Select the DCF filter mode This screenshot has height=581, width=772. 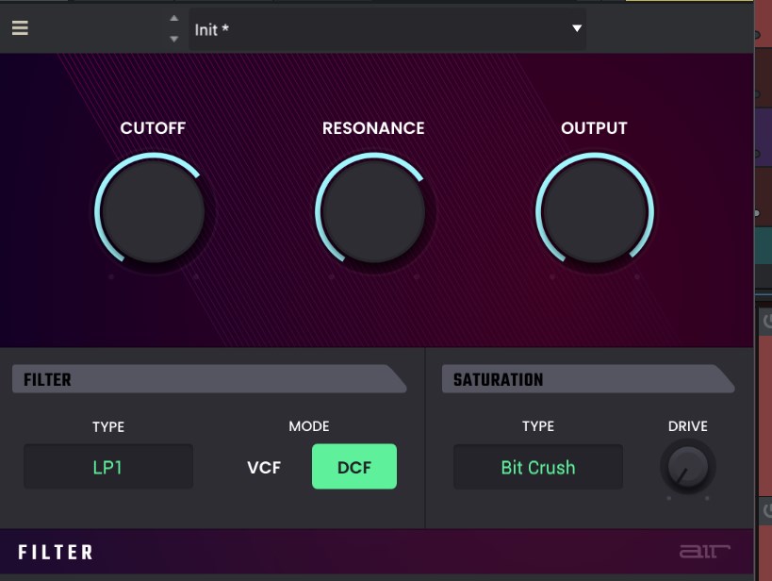click(353, 467)
